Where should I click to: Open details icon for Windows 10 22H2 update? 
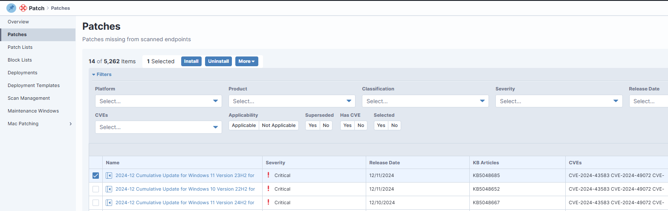tap(109, 189)
